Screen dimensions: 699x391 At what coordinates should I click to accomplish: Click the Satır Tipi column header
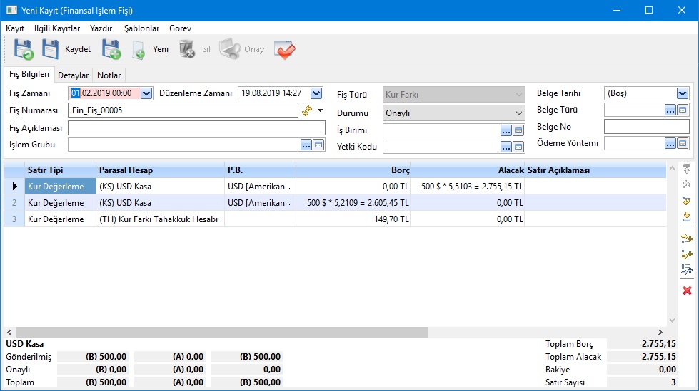[60, 170]
